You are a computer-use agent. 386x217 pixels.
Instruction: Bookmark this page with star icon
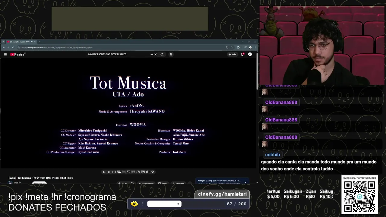[232, 47]
